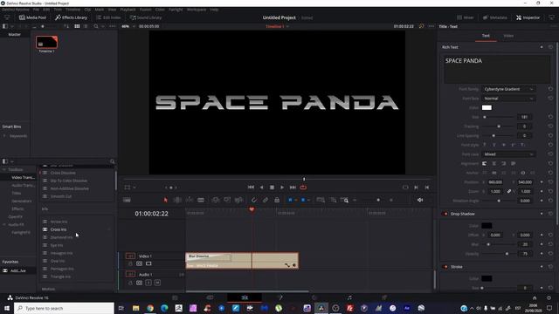Expand the Audio FX tree
The image size is (559, 314).
pyautogui.click(x=4, y=225)
